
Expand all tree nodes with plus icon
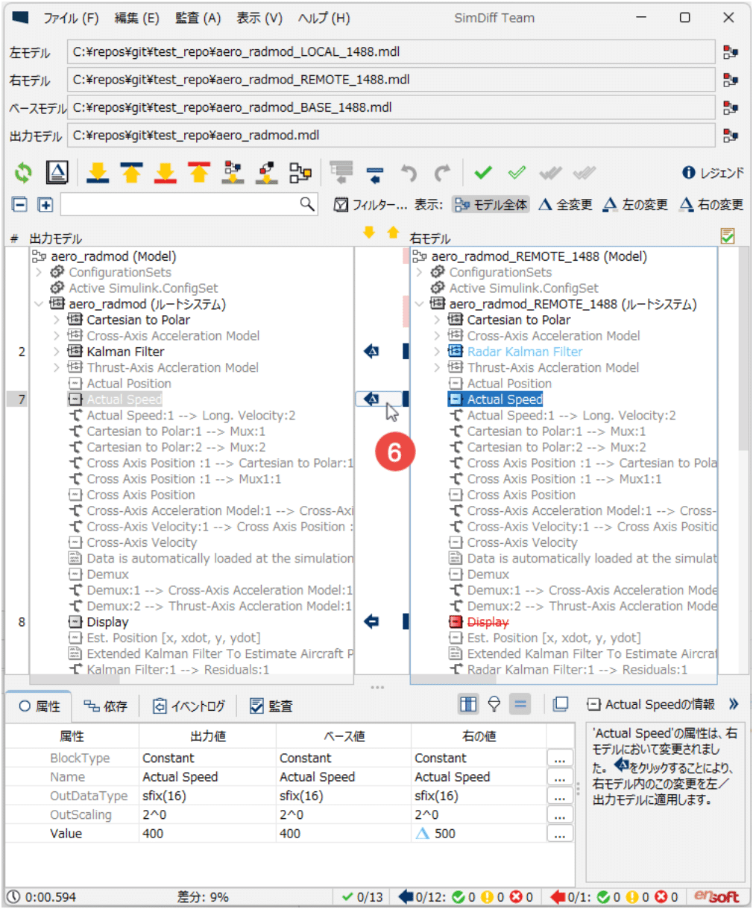[45, 204]
